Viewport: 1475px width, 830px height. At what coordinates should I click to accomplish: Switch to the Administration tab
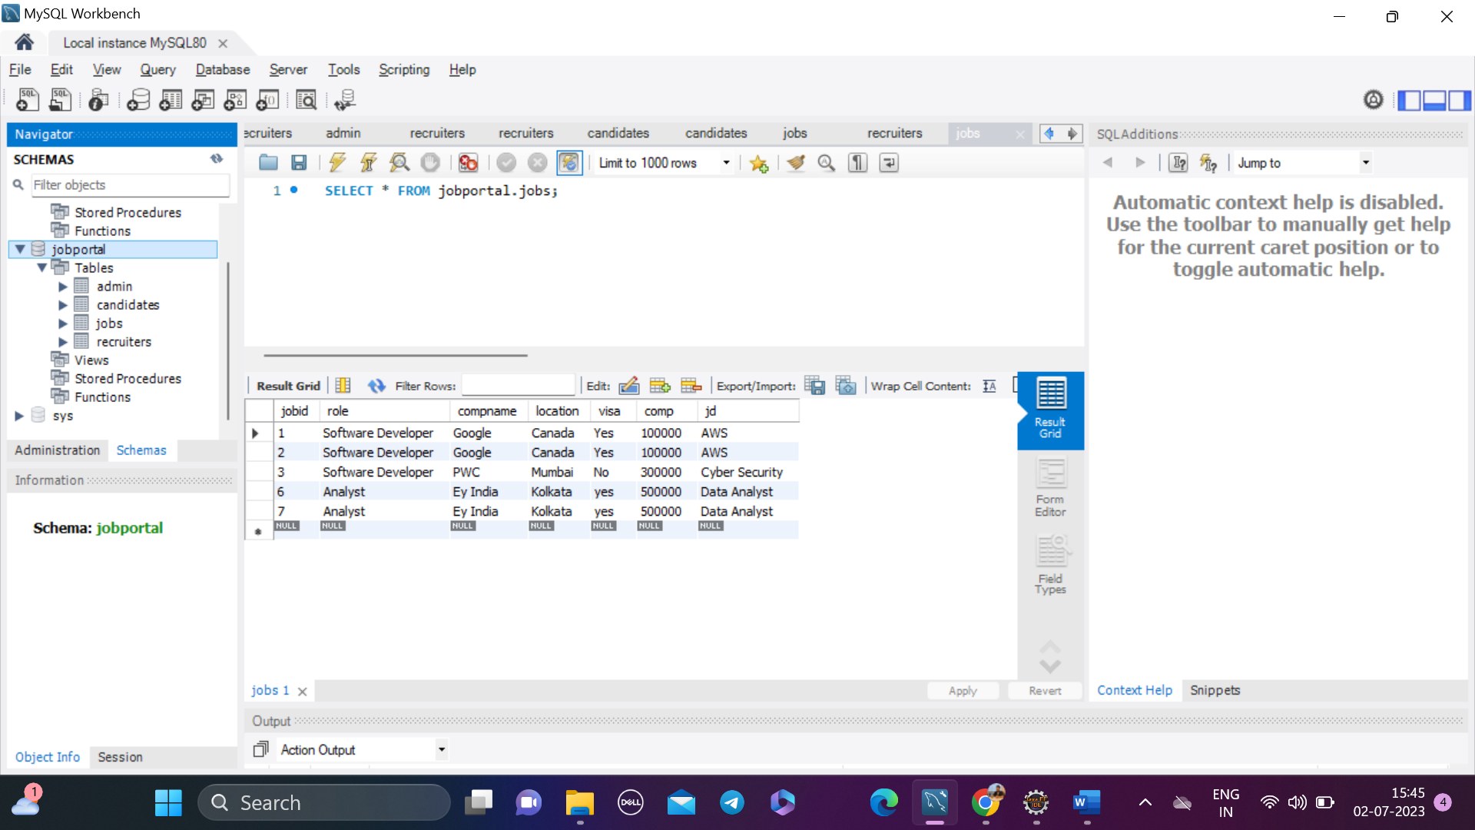click(58, 450)
